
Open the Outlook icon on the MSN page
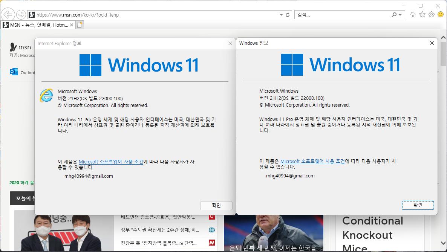(14, 72)
